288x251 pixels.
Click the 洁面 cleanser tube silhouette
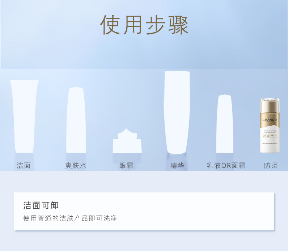coord(24,116)
